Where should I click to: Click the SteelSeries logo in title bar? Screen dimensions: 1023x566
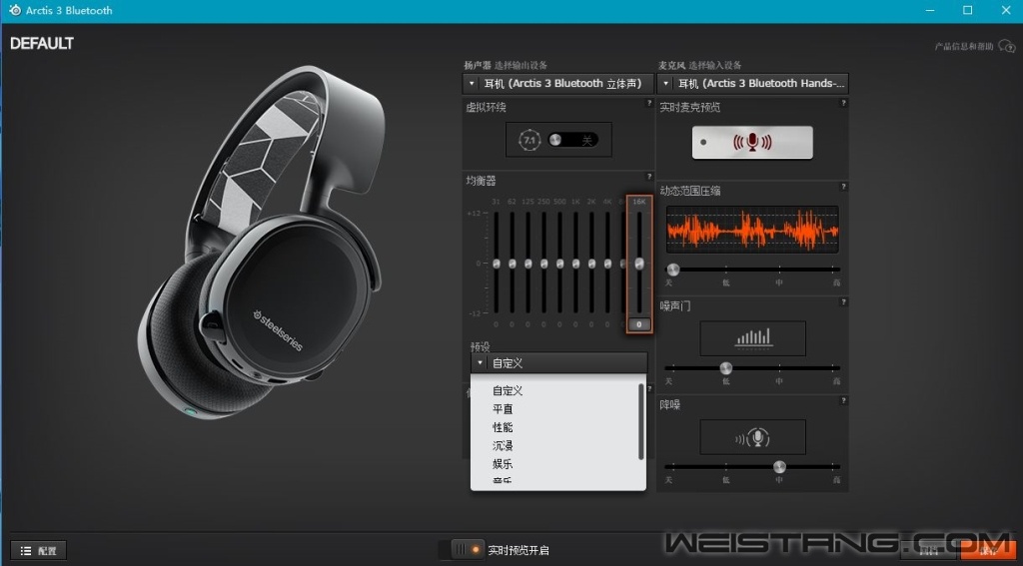[x=14, y=10]
